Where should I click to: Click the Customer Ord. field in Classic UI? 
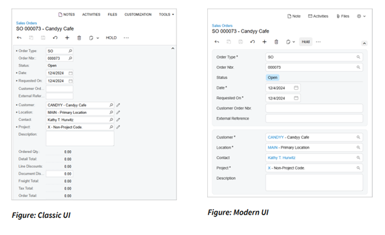tap(59, 89)
